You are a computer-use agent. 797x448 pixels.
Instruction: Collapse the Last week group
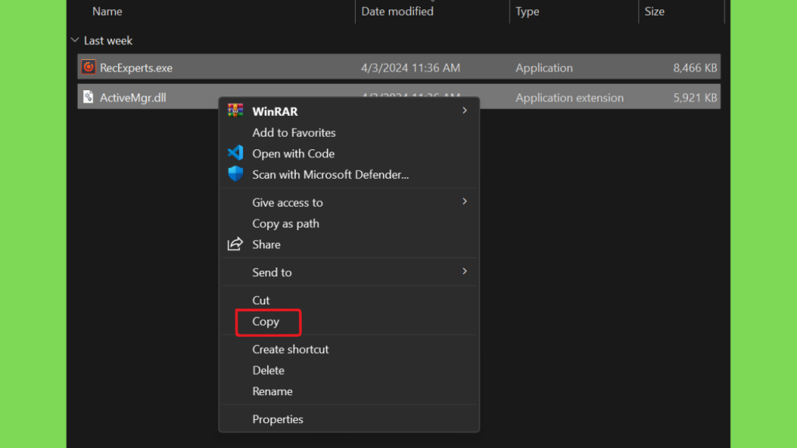(75, 40)
